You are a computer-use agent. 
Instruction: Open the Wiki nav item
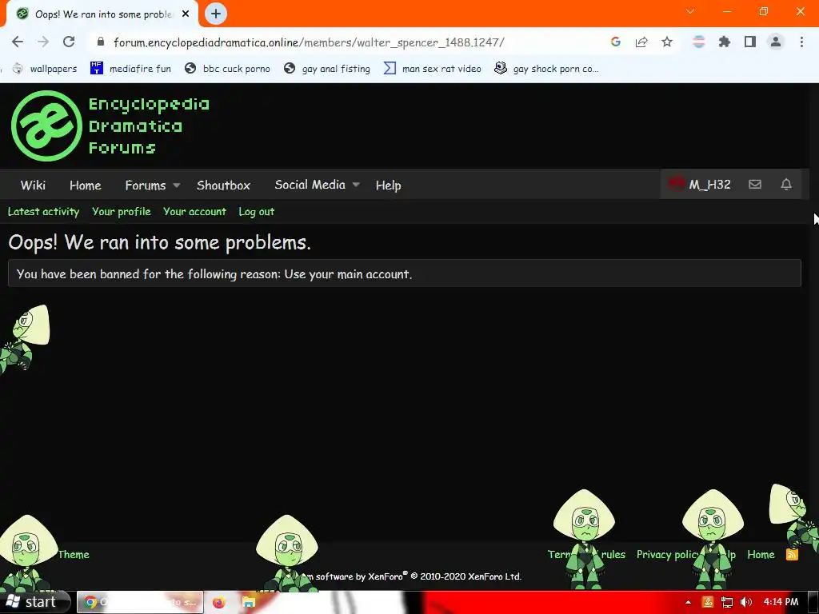pyautogui.click(x=33, y=185)
